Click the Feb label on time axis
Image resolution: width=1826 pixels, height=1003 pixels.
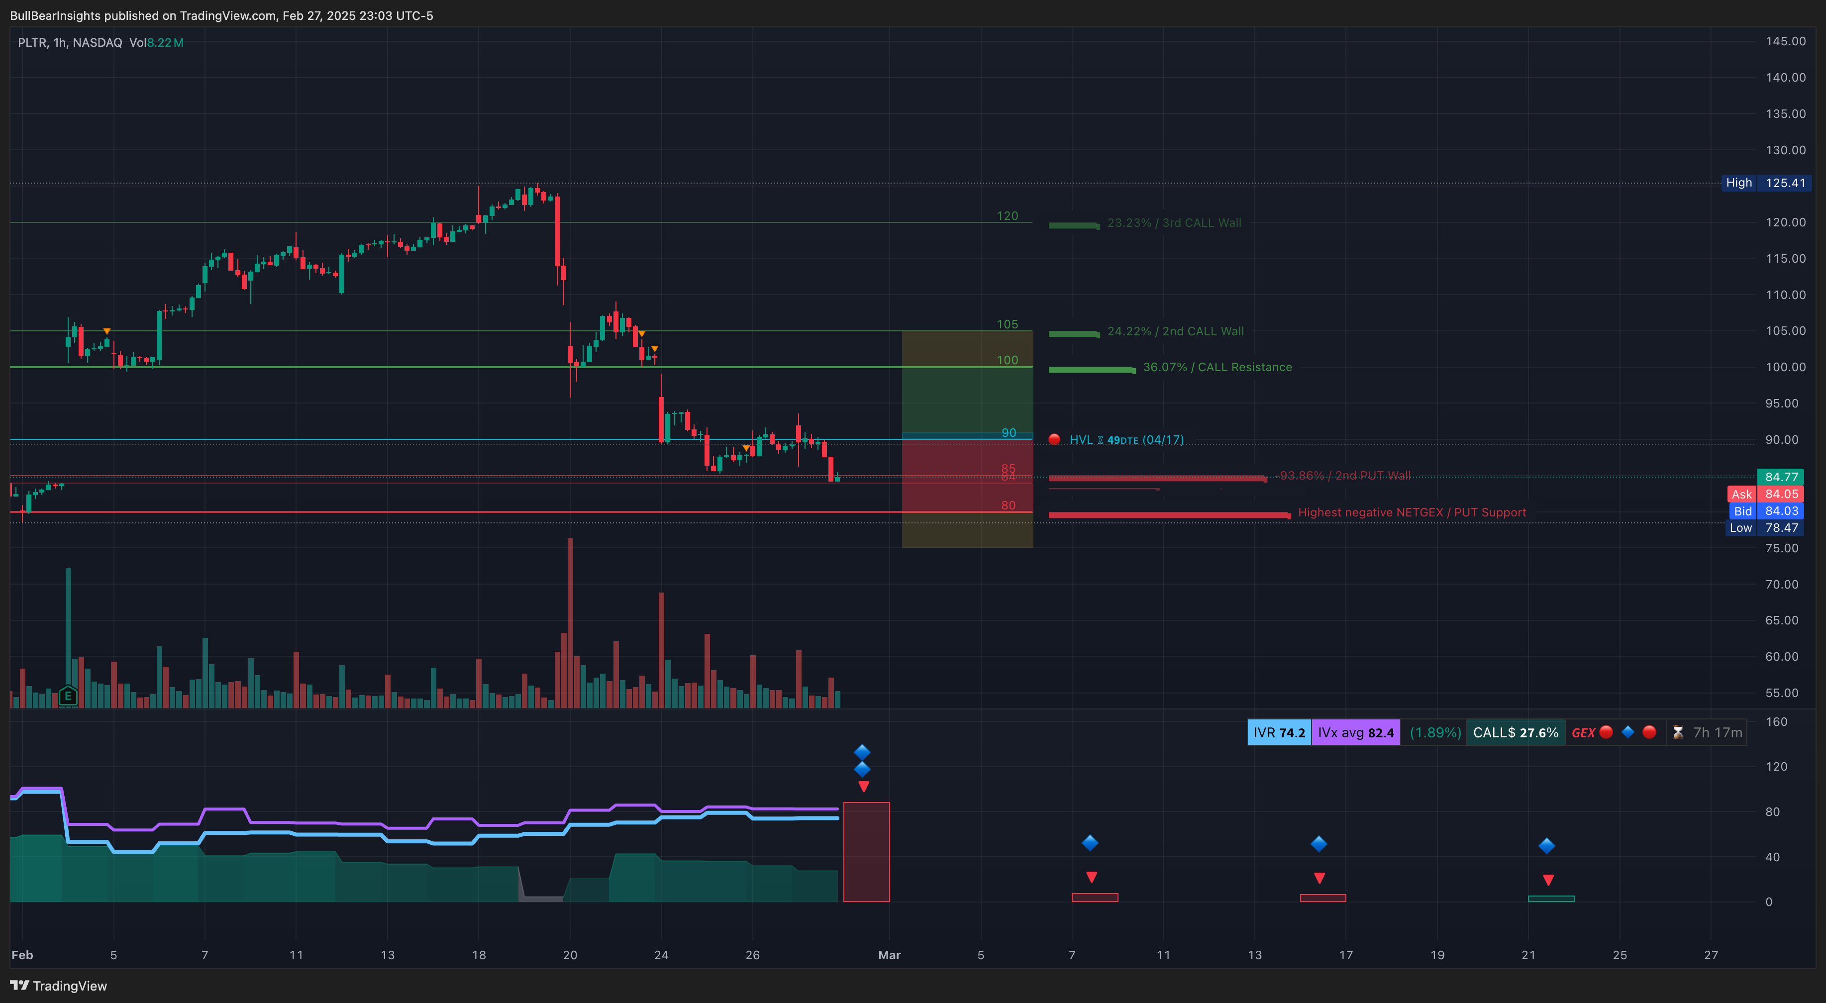[x=22, y=955]
